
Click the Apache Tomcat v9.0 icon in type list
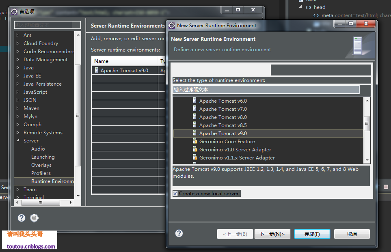(194, 133)
